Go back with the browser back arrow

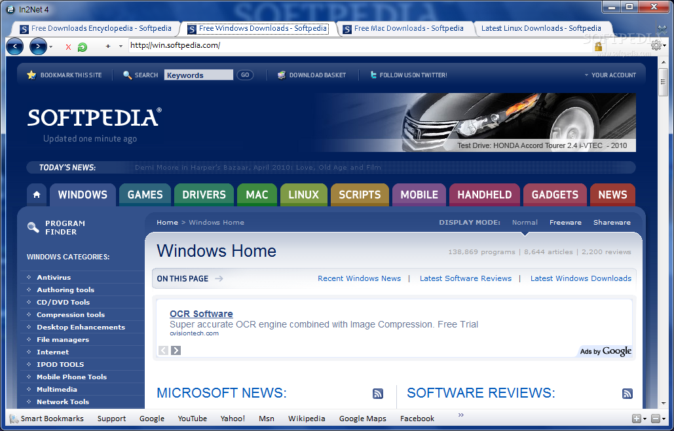click(x=14, y=47)
